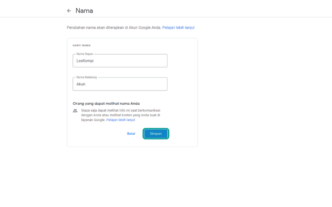Click the word Google in the visibility description
The image size is (332, 207).
pyautogui.click(x=100, y=120)
